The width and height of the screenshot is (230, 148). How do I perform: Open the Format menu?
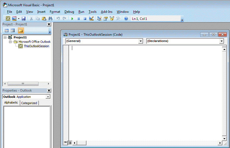(55, 12)
